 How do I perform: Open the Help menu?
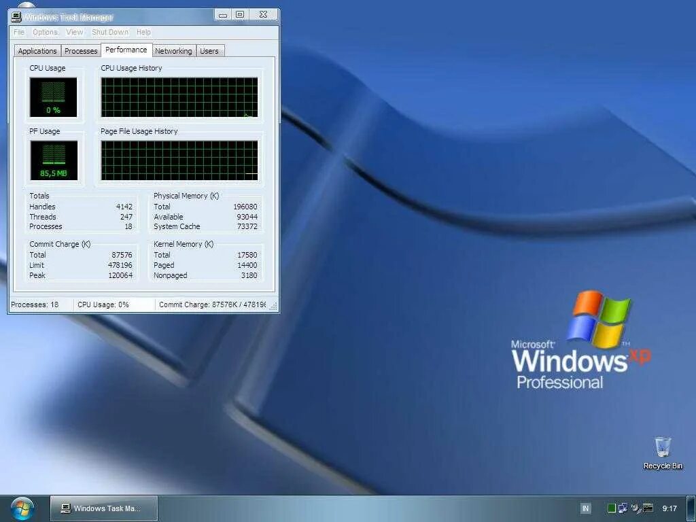[143, 32]
